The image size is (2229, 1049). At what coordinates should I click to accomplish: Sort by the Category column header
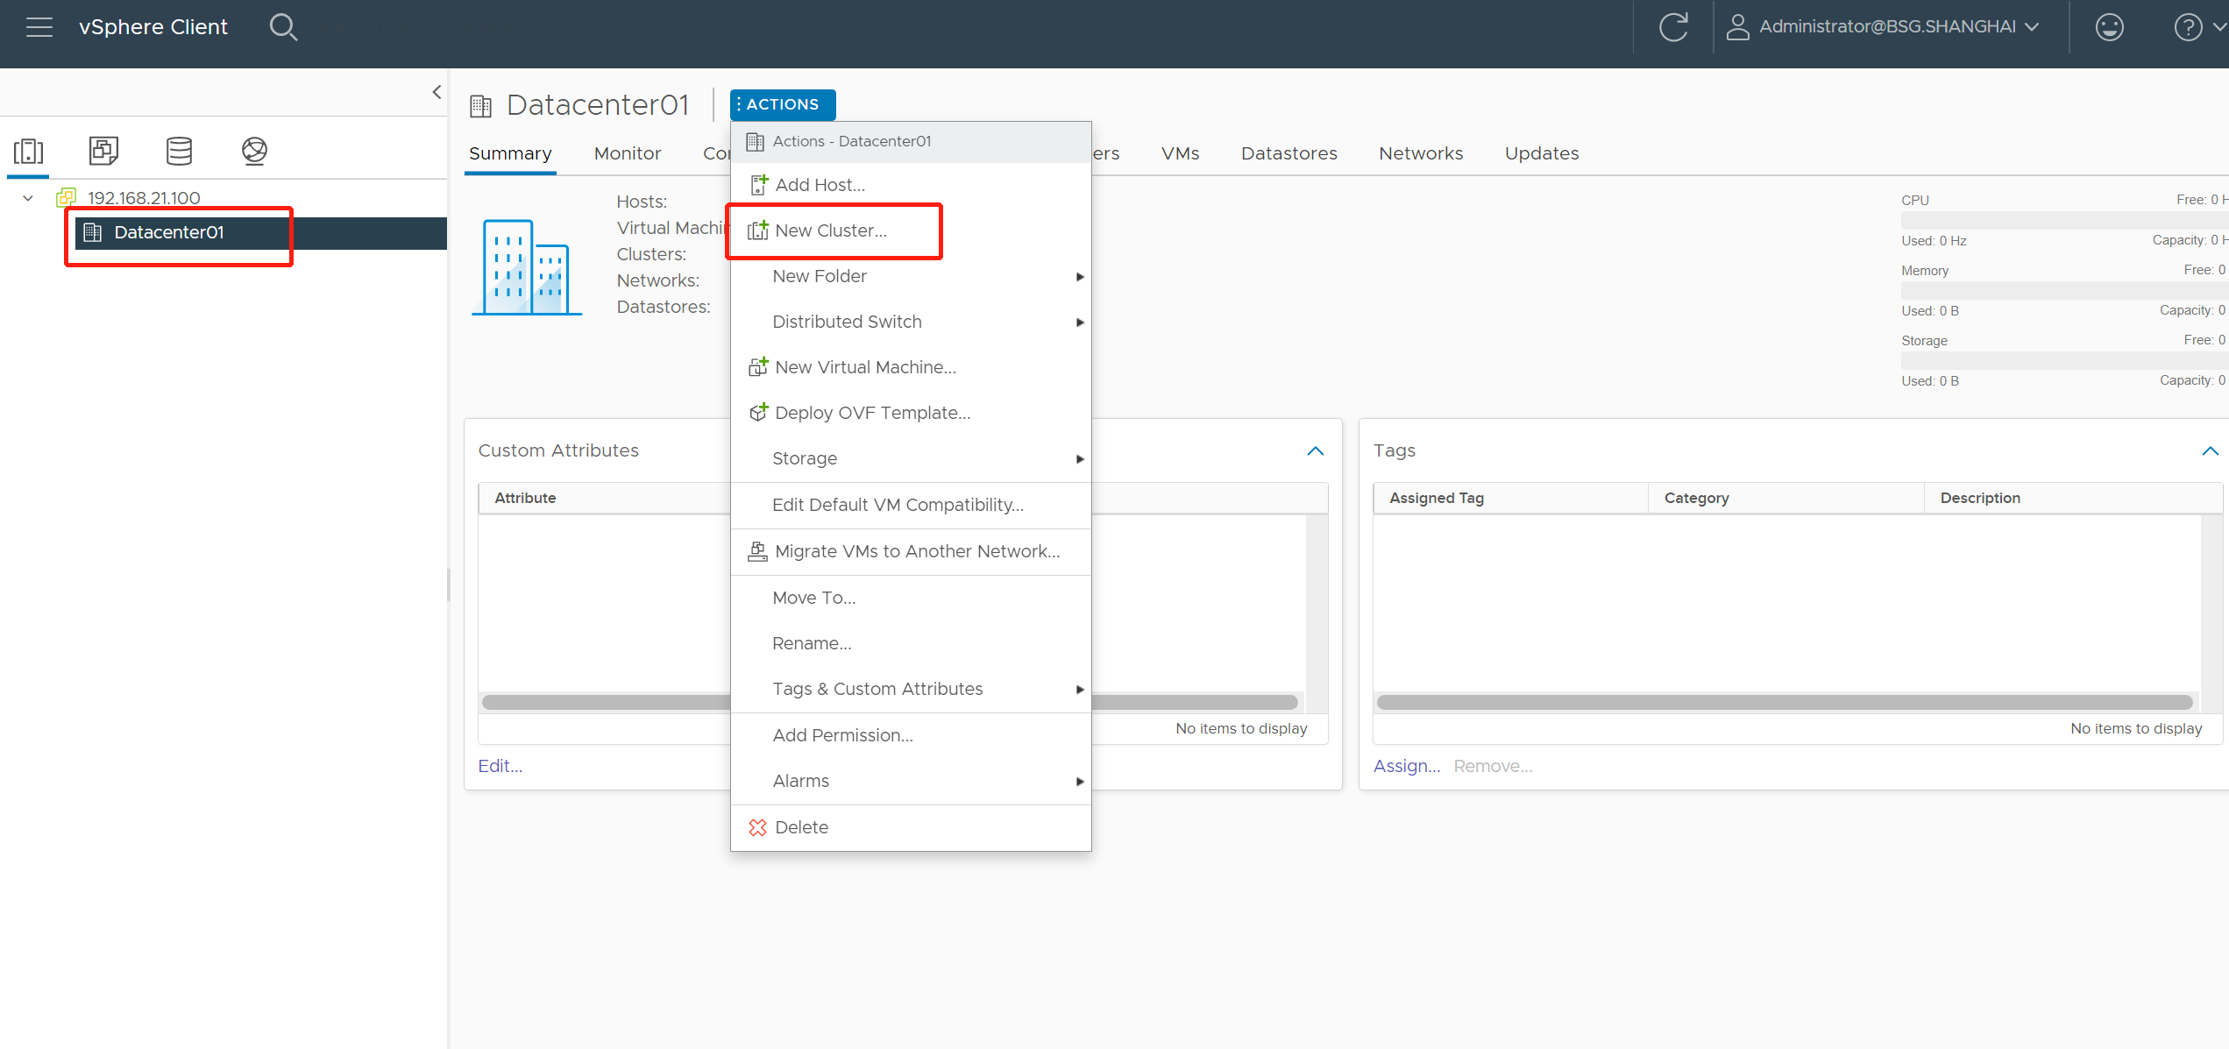coord(1786,498)
